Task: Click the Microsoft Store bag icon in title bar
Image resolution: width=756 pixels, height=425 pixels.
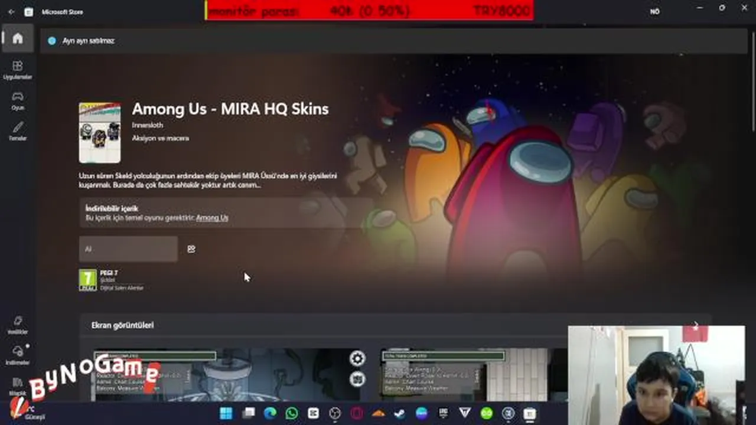Action: coord(28,12)
